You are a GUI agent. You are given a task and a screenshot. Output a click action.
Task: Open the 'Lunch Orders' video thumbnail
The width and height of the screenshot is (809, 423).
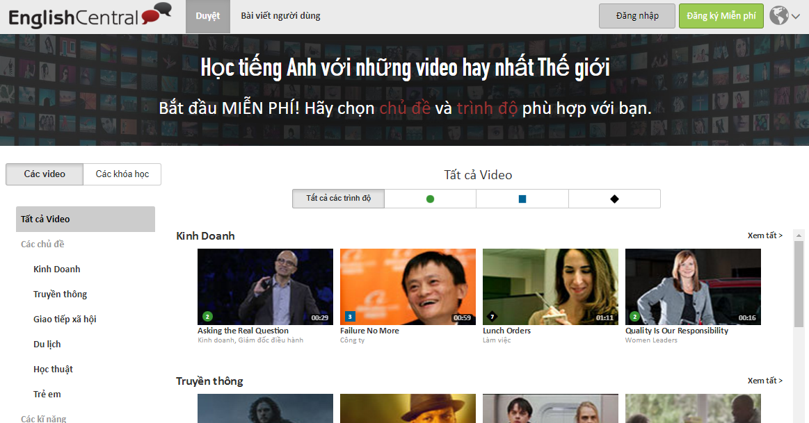tap(550, 286)
